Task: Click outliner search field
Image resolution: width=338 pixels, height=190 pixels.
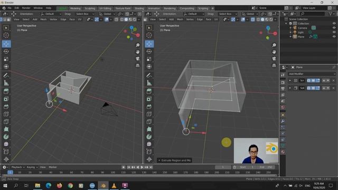Action: pos(312,14)
